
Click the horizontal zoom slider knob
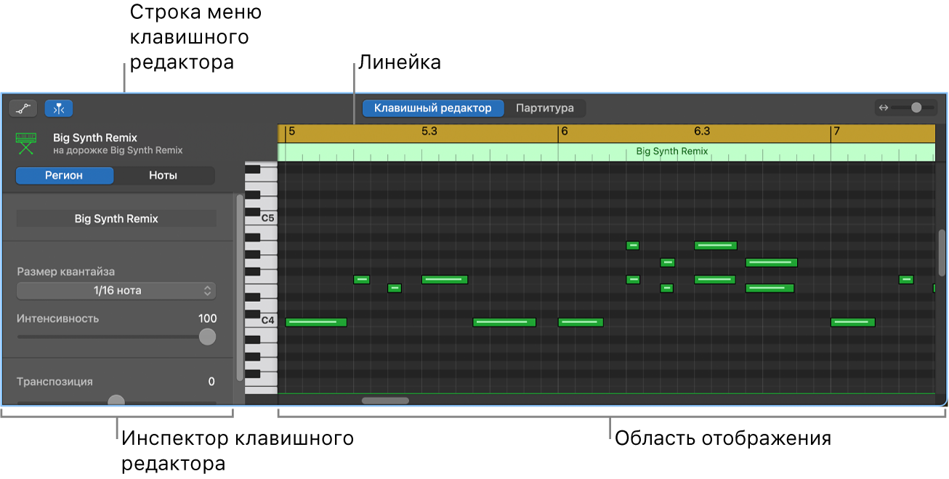click(x=916, y=107)
